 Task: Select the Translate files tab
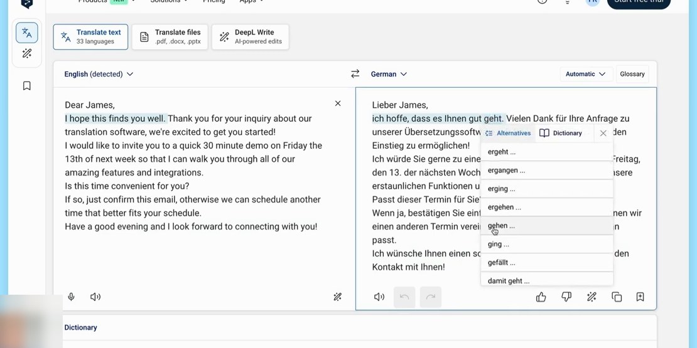coord(170,37)
